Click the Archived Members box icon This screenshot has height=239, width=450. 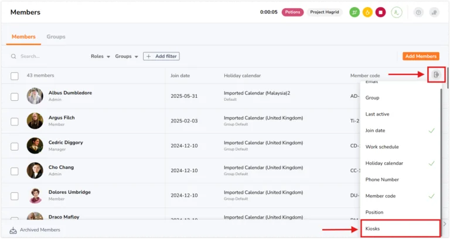point(13,230)
